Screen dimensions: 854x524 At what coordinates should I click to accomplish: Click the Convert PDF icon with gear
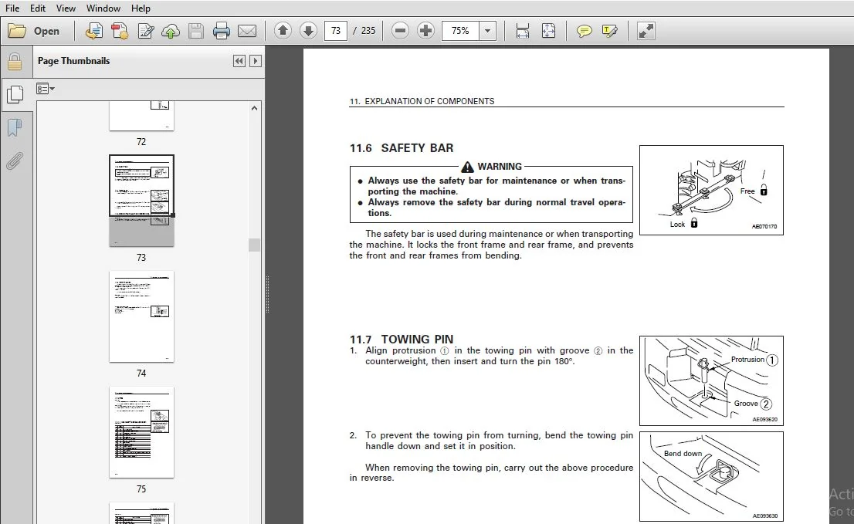[x=120, y=31]
